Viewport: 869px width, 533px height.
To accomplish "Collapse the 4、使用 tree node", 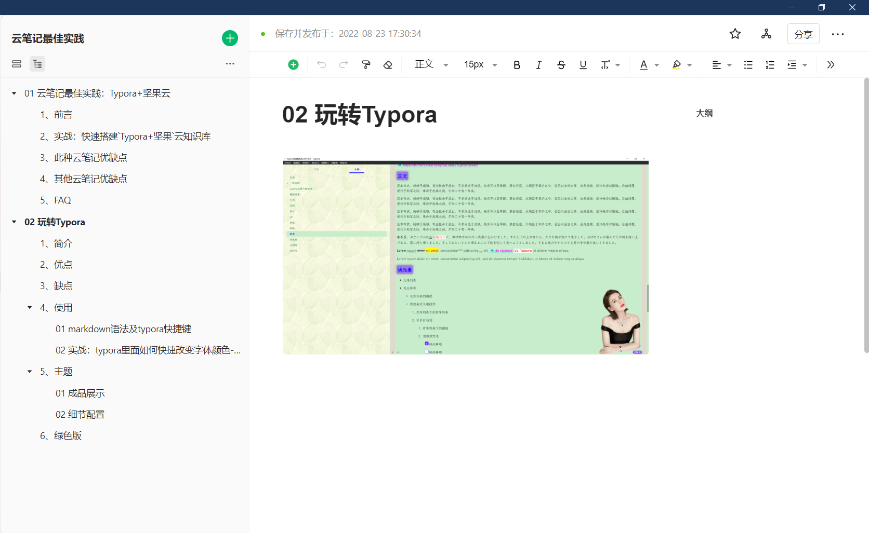I will pyautogui.click(x=30, y=308).
